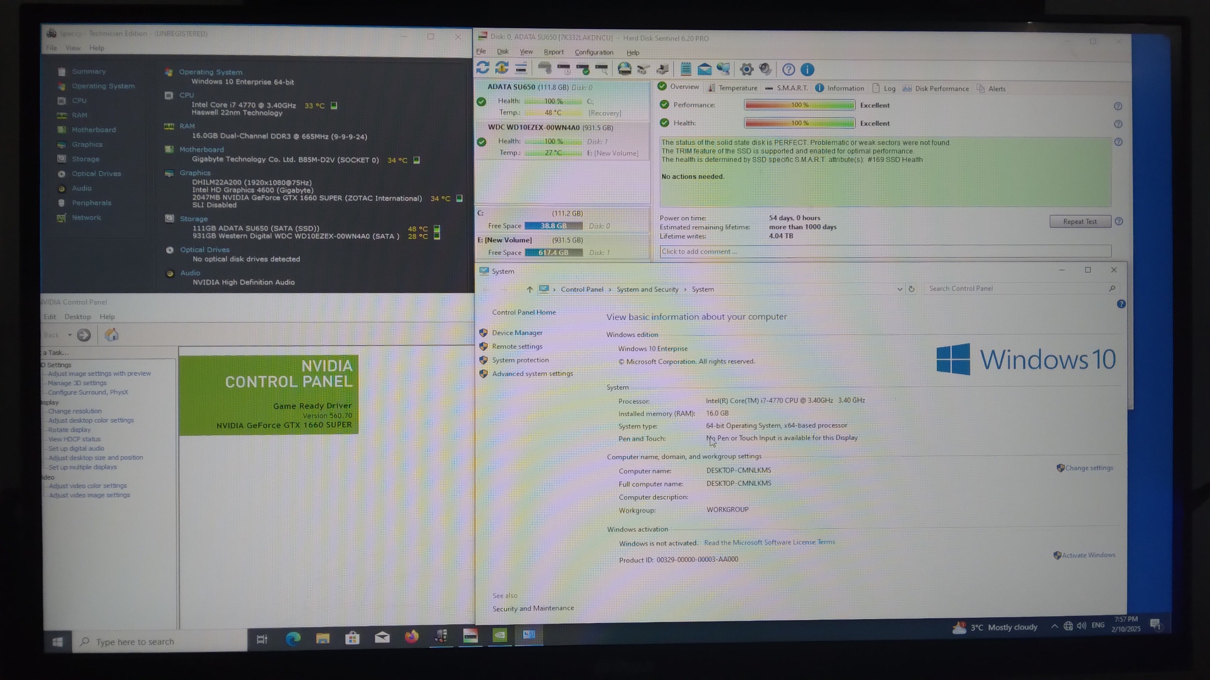Switch to the Temperature tab
The width and height of the screenshot is (1210, 680).
coord(732,88)
